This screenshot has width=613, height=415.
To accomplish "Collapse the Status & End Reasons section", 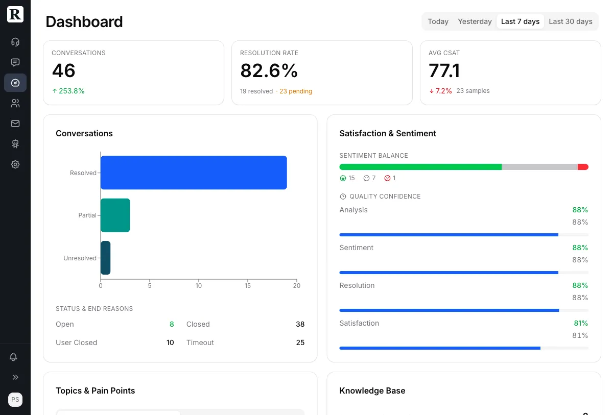I will (x=93, y=308).
